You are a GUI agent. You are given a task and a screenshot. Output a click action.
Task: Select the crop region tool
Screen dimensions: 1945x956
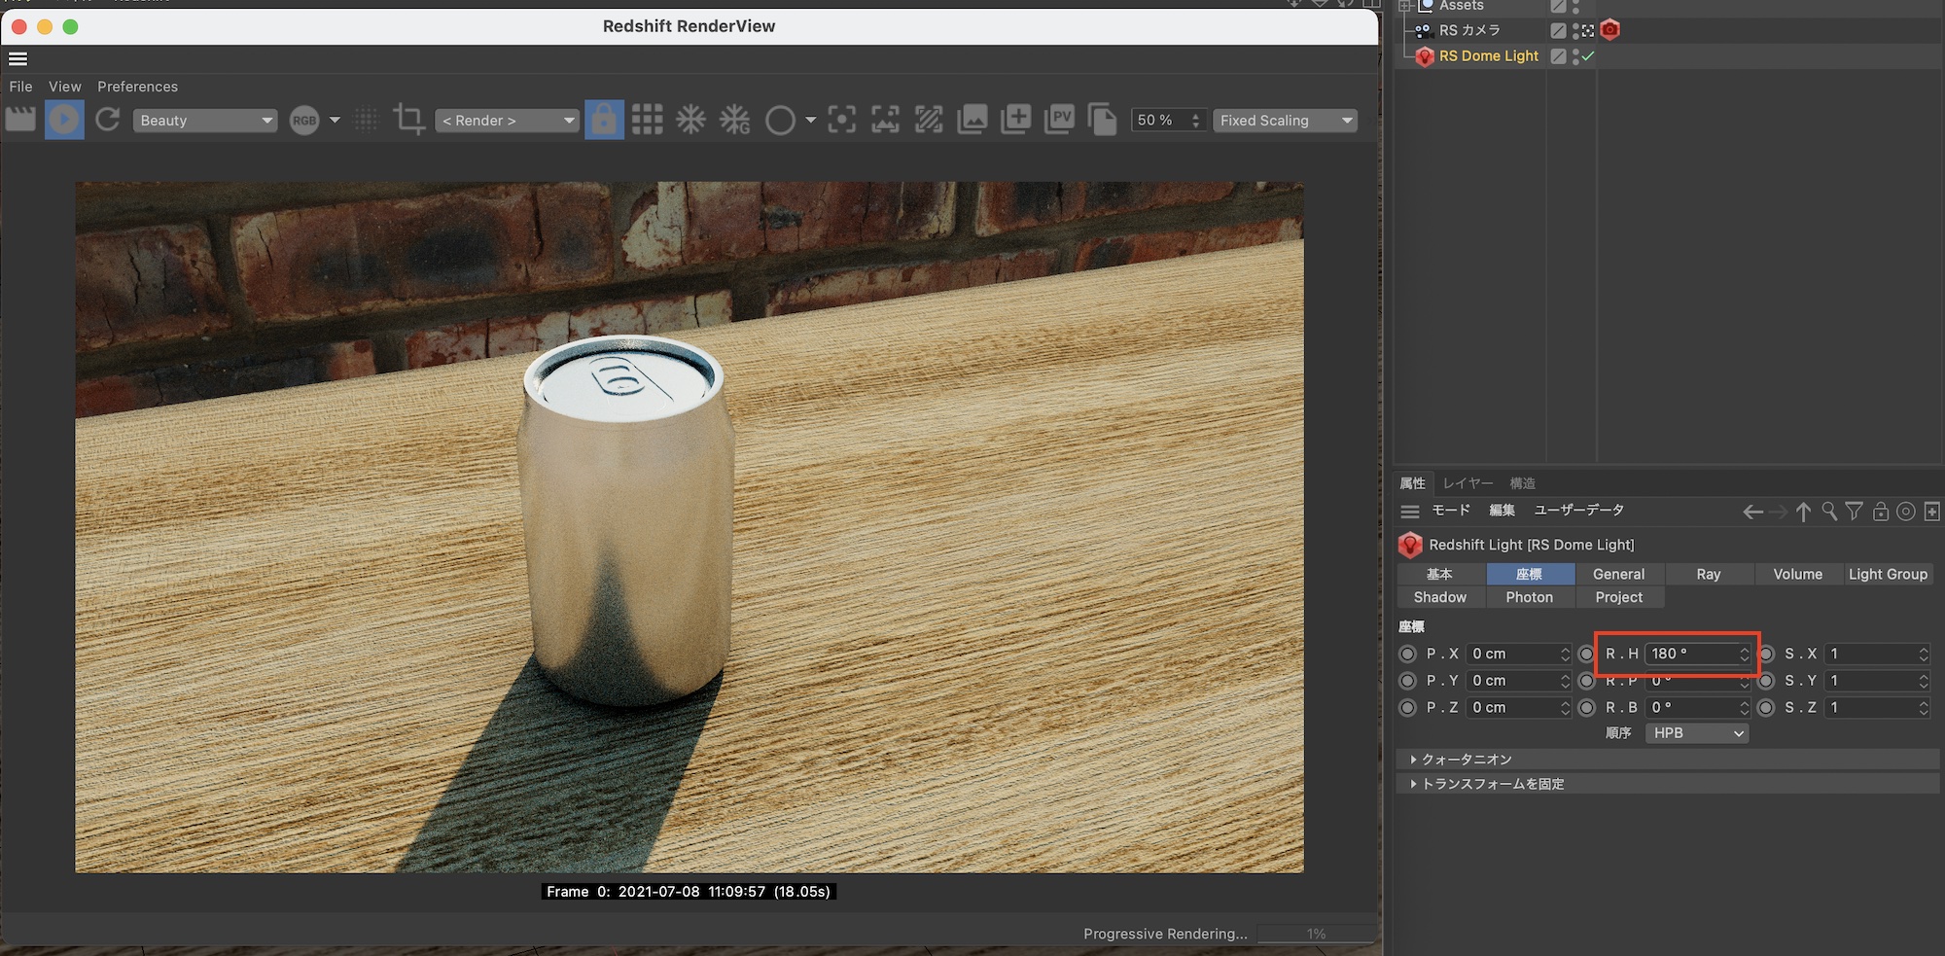click(x=408, y=120)
